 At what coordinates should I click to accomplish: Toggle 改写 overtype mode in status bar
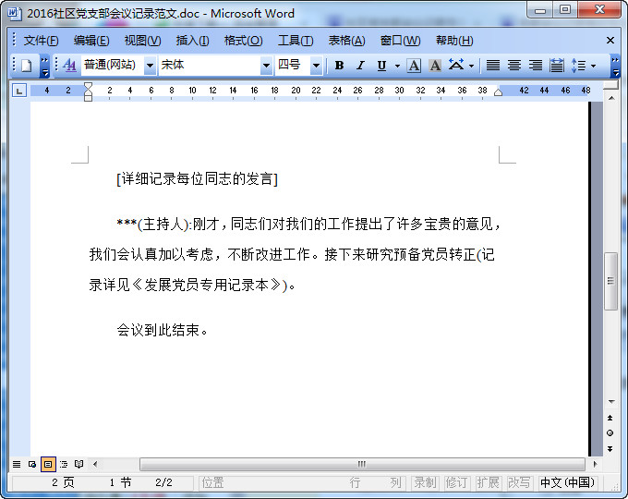click(519, 482)
